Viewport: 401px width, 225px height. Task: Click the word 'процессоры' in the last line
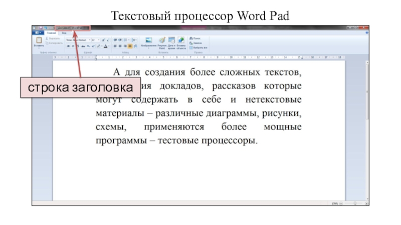[228, 141]
